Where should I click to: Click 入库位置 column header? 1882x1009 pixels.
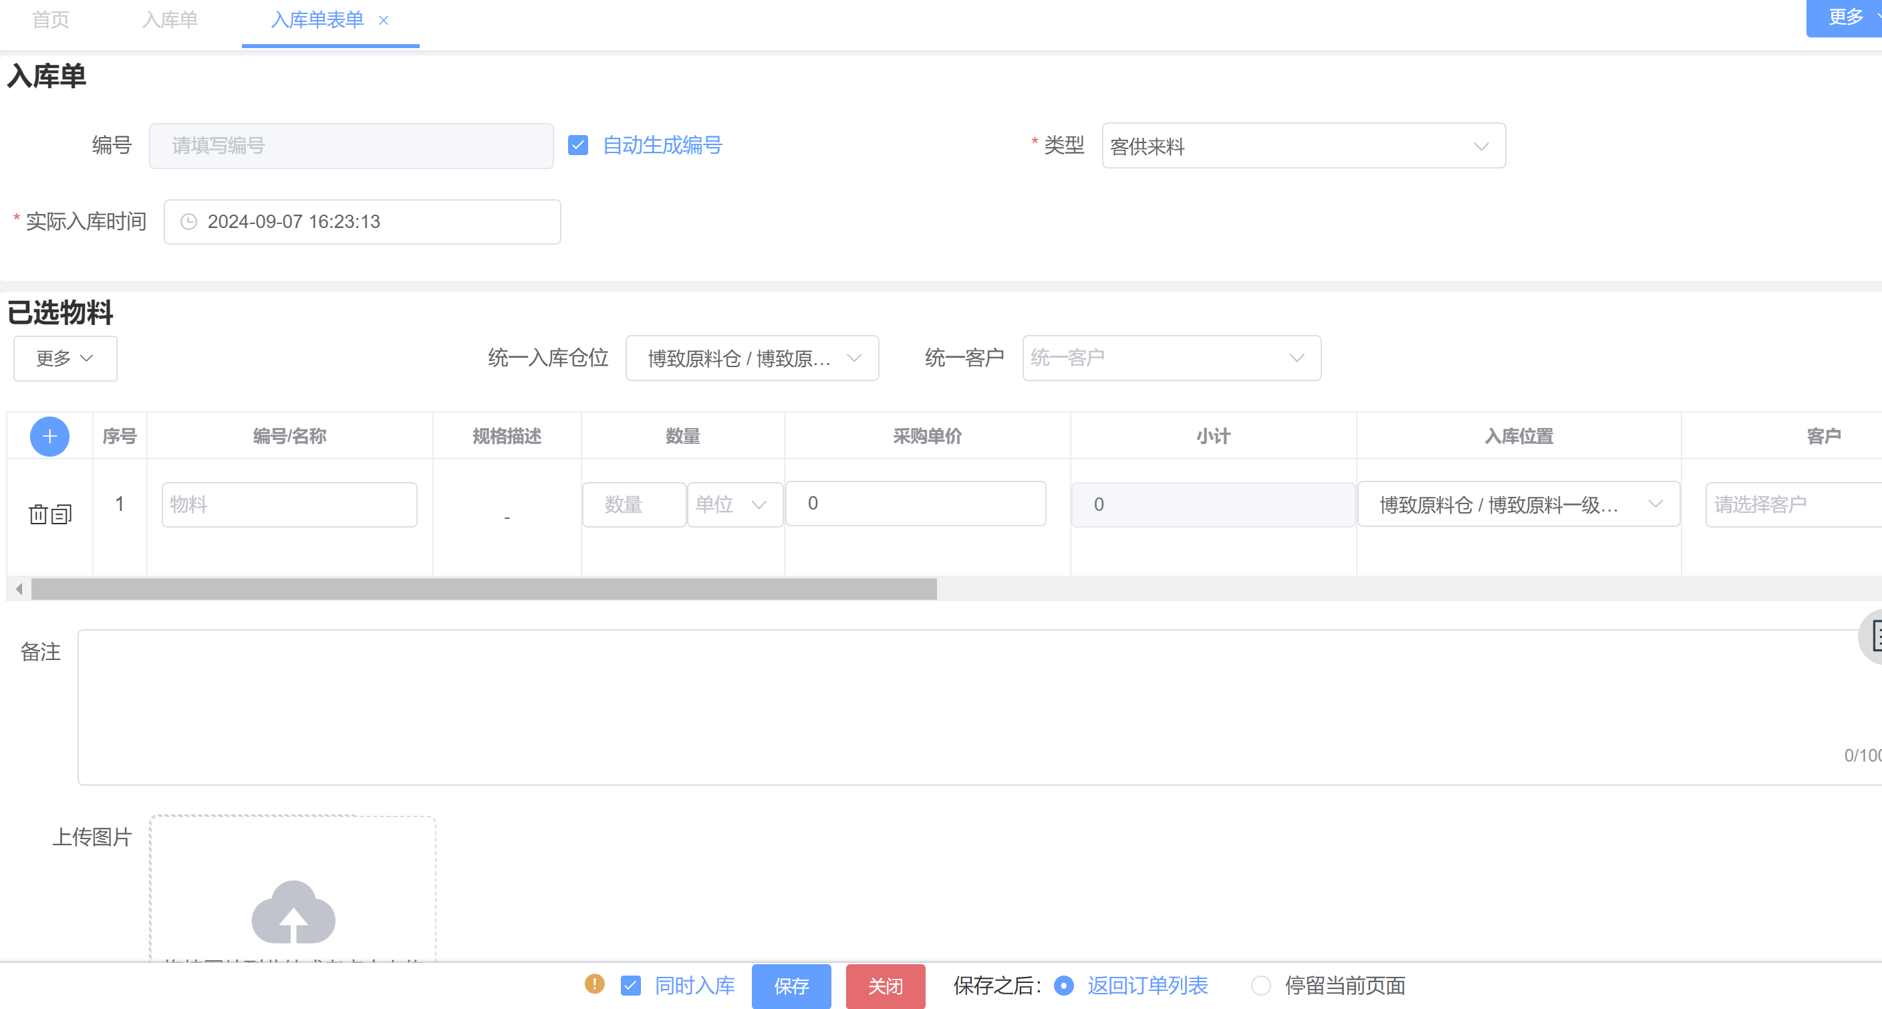click(1519, 437)
